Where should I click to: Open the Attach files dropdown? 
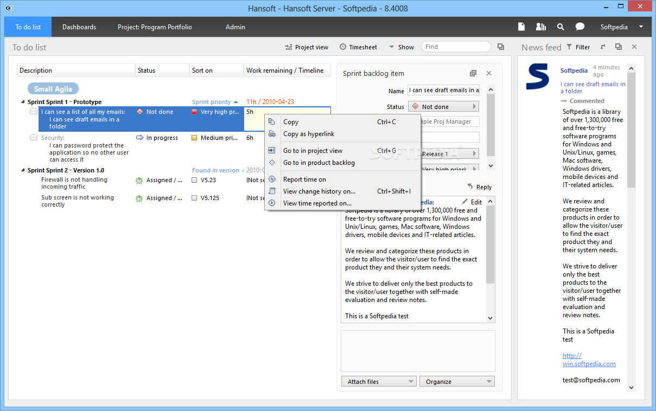[x=379, y=382]
